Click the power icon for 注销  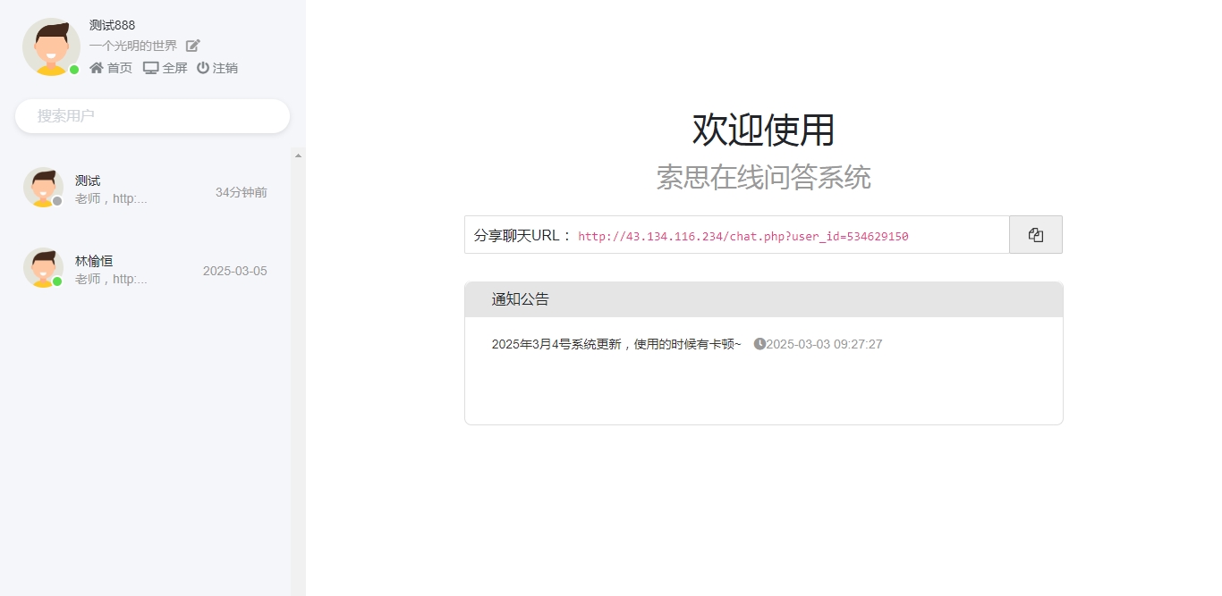click(203, 68)
